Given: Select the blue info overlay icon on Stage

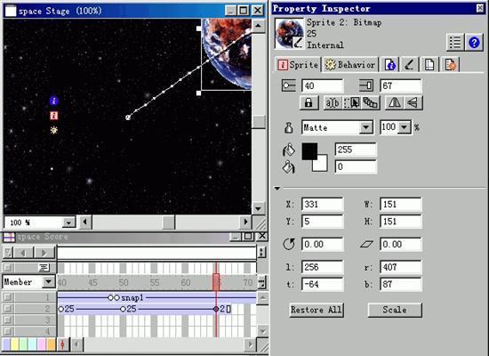Looking at the screenshot, I should click(x=54, y=101).
